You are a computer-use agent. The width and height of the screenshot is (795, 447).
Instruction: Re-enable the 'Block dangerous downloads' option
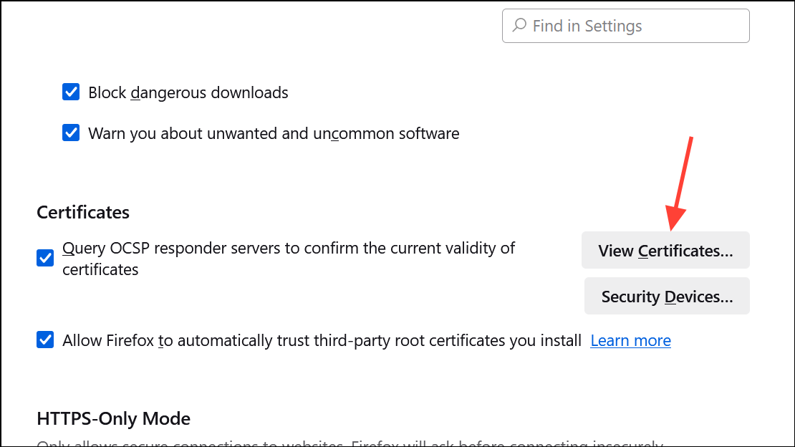click(x=70, y=92)
